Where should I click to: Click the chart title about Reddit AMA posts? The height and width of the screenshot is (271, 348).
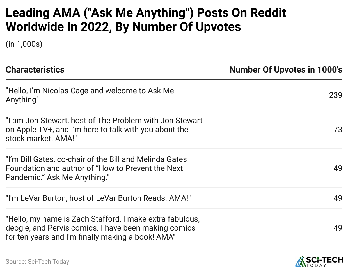[146, 20]
